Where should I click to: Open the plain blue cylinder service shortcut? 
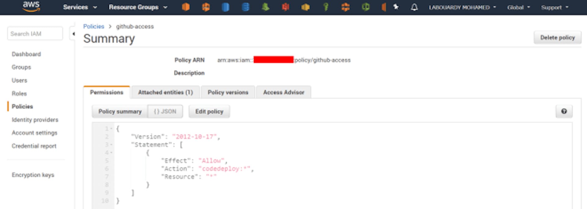click(x=226, y=7)
